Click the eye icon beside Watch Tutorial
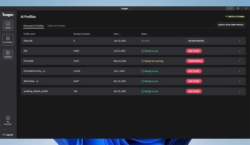This screenshot has height=145, width=250. [x=226, y=16]
